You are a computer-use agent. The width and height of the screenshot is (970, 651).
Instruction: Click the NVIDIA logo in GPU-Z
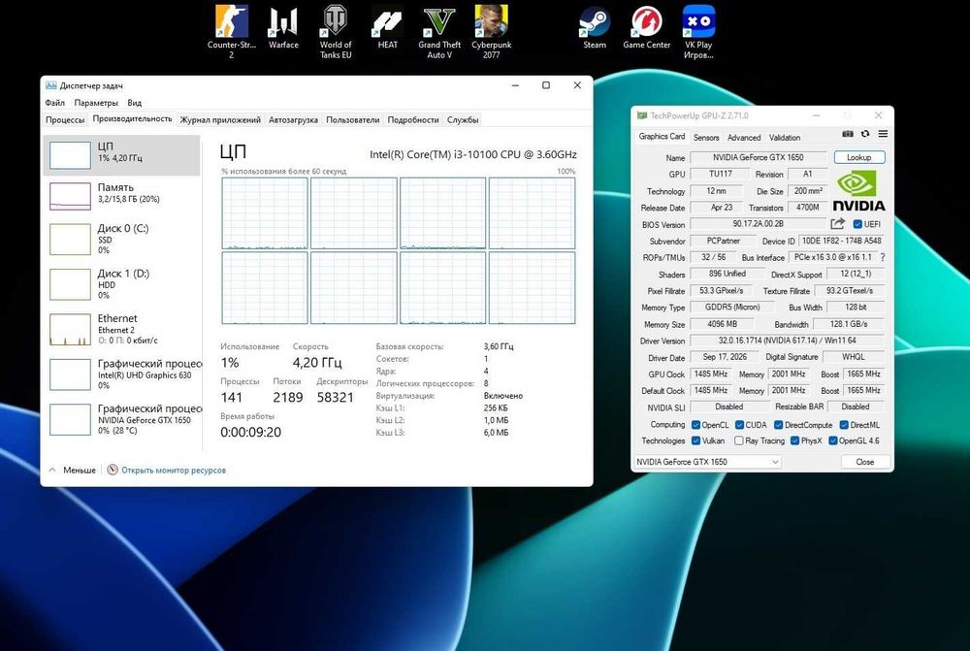click(858, 191)
